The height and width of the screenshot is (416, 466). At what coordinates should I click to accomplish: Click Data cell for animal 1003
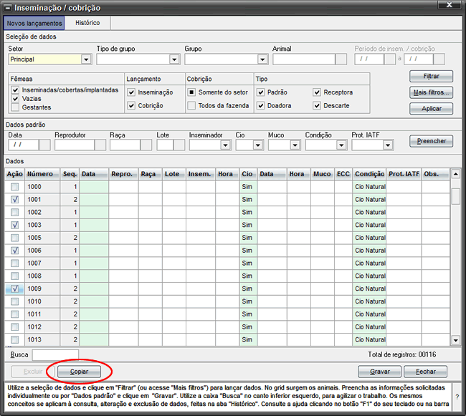click(x=94, y=225)
